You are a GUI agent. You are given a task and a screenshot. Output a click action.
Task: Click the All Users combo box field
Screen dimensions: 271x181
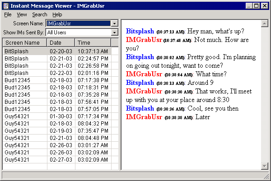(x=79, y=32)
